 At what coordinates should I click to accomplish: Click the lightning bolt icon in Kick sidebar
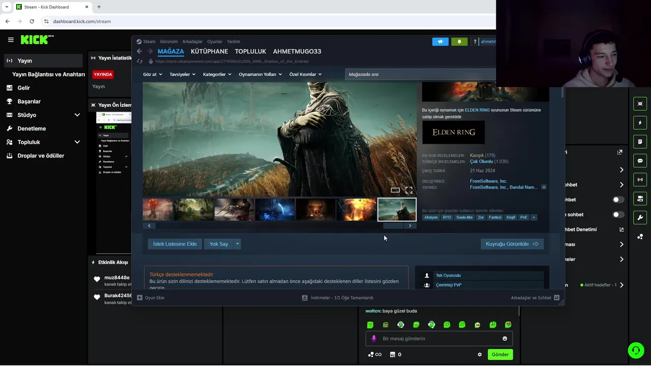640,123
